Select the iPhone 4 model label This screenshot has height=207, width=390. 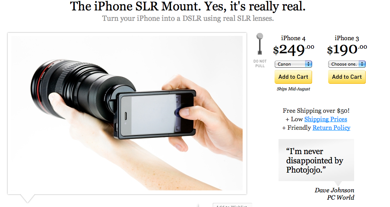[293, 38]
